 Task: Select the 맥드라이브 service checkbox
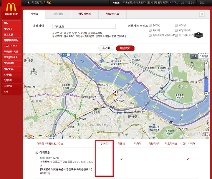150,35
